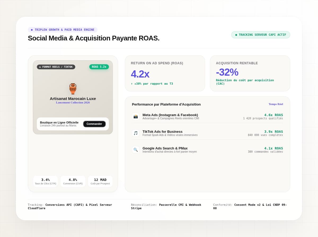Click Conversions API (CAPI) & Pixel Serveur text
The image size is (318, 237).
[70, 207]
